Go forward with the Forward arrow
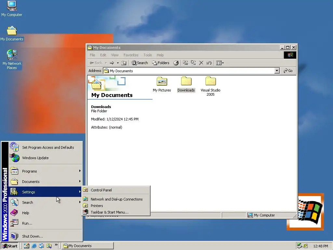333x250 pixels. tap(112, 63)
